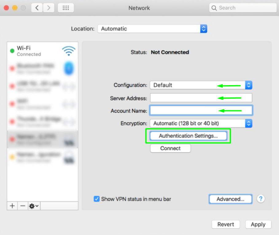
Task: Select the highlighted VPN service row
Action: [x=43, y=139]
